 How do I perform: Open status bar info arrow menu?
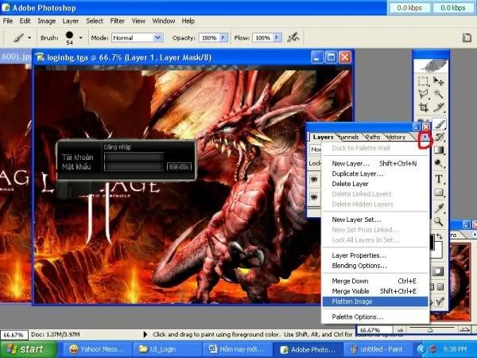(x=145, y=335)
